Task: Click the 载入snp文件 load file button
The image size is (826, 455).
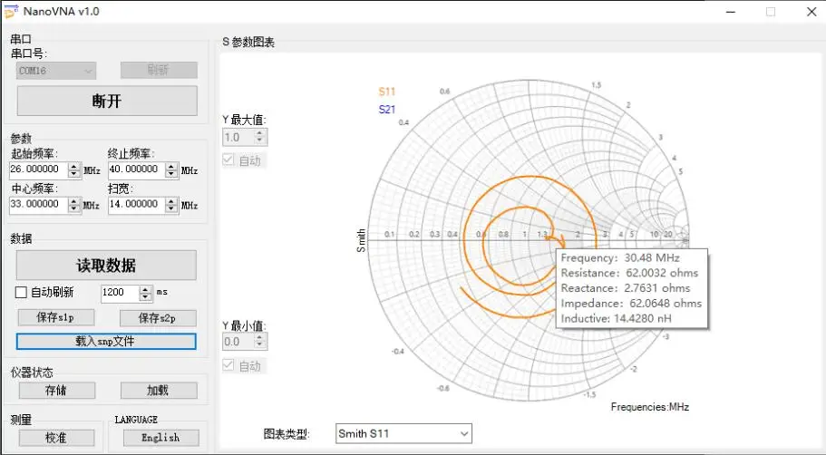Action: pyautogui.click(x=106, y=341)
